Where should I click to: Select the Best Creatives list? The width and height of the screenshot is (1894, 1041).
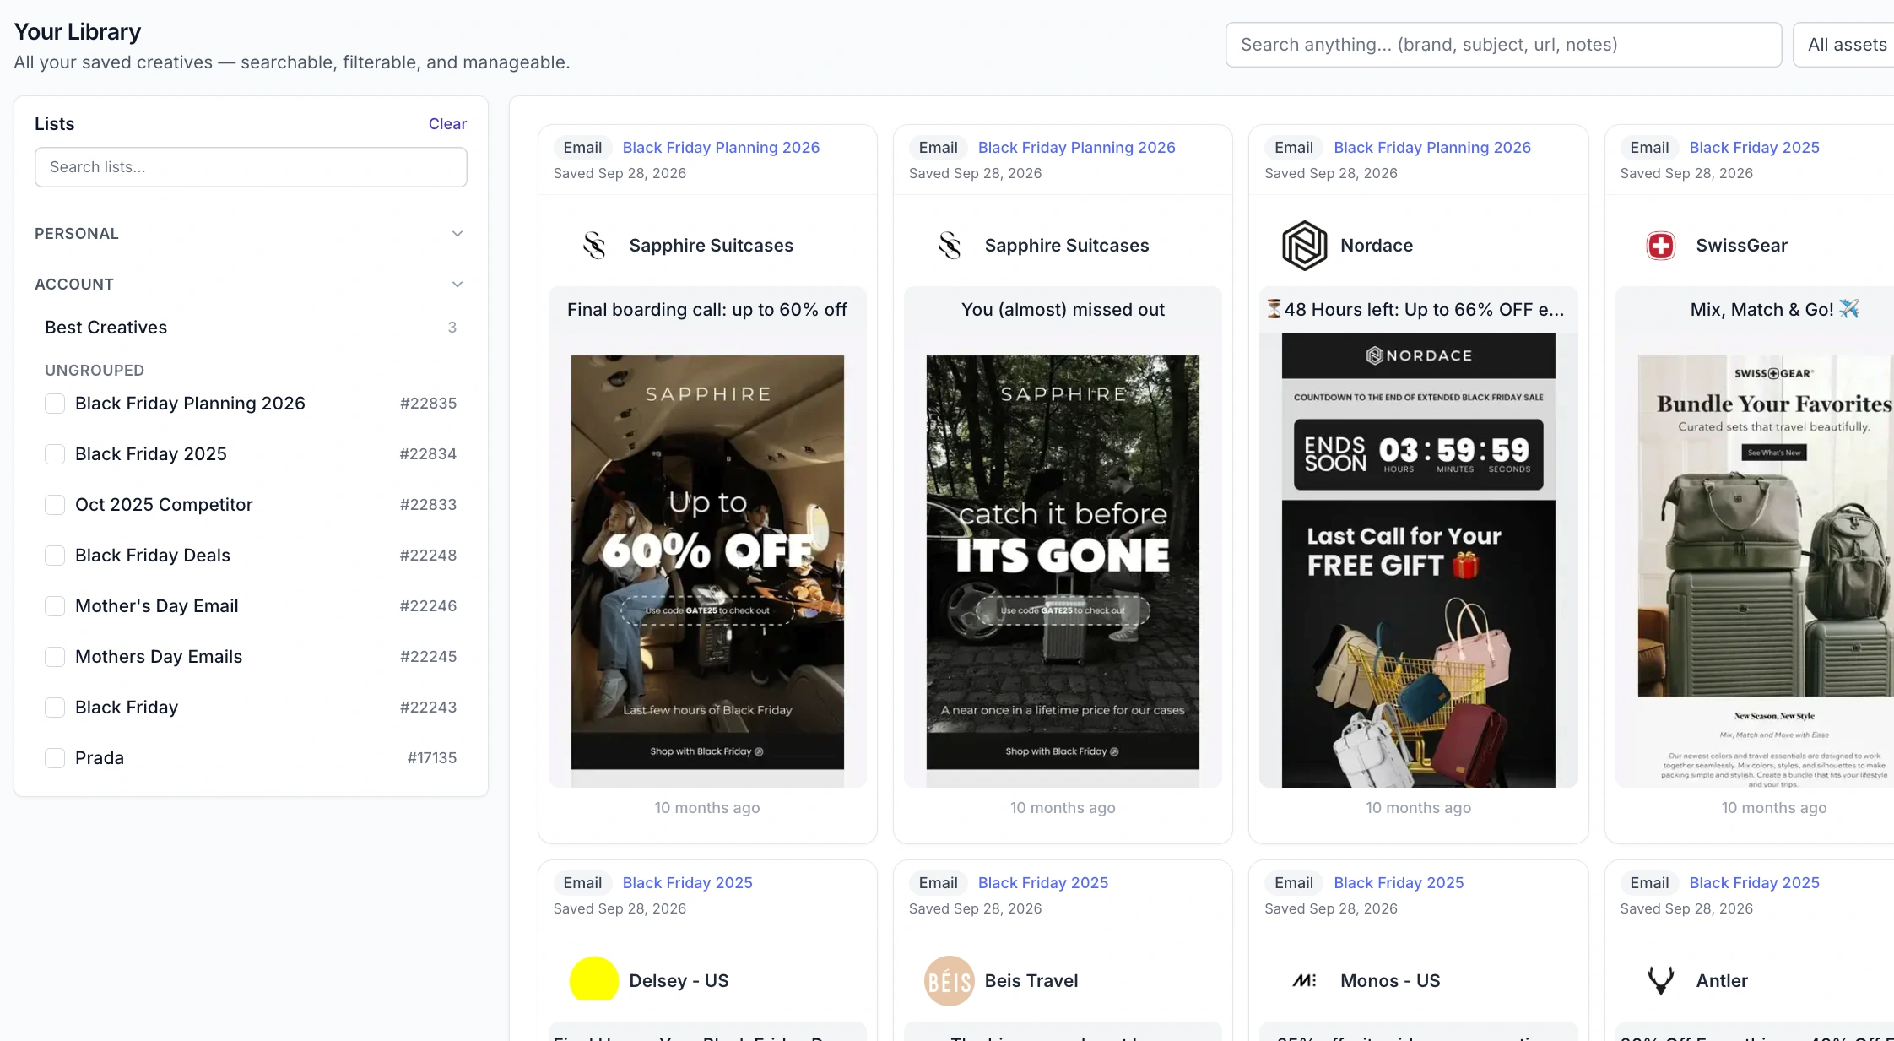coord(251,328)
